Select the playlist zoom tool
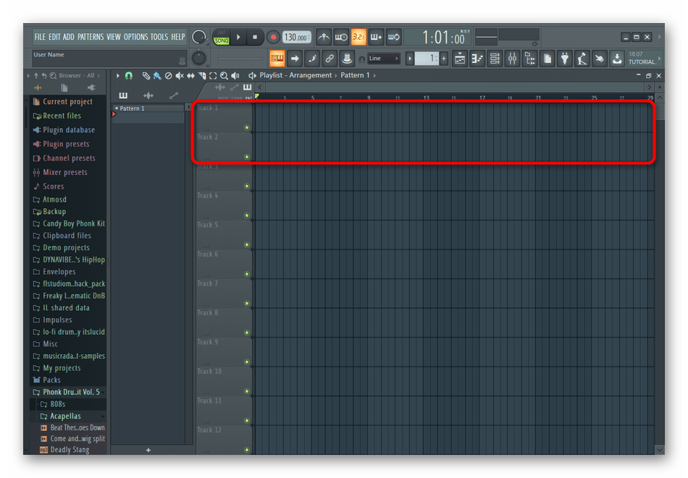Viewport: 688px width, 478px height. [x=225, y=76]
